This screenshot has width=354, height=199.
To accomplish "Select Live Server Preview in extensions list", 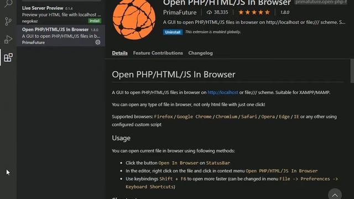I will [x=61, y=14].
